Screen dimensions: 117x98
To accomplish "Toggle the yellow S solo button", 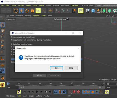I will 2,85.
